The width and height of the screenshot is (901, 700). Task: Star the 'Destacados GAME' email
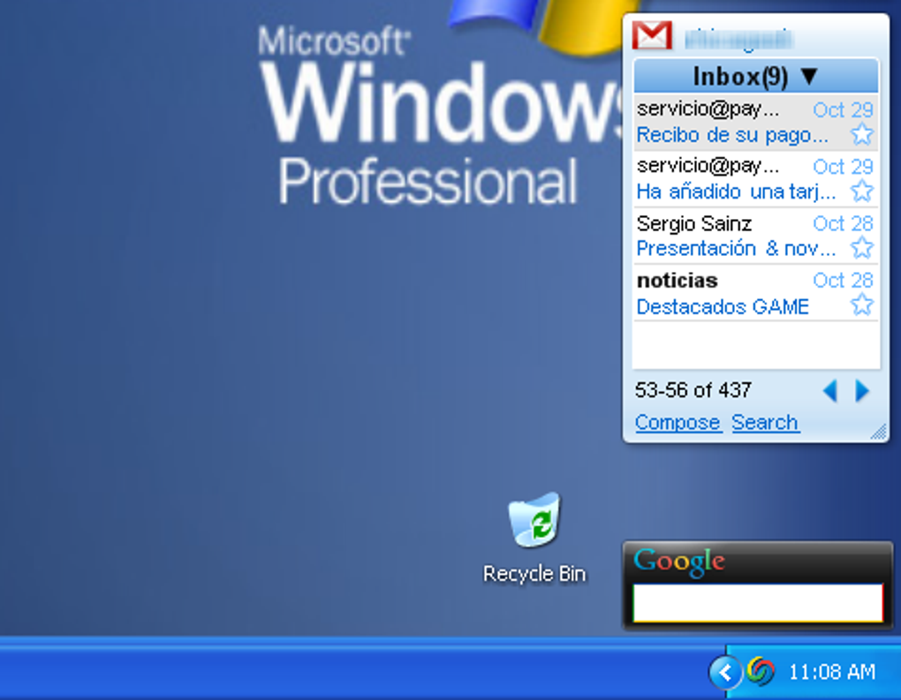pos(862,305)
